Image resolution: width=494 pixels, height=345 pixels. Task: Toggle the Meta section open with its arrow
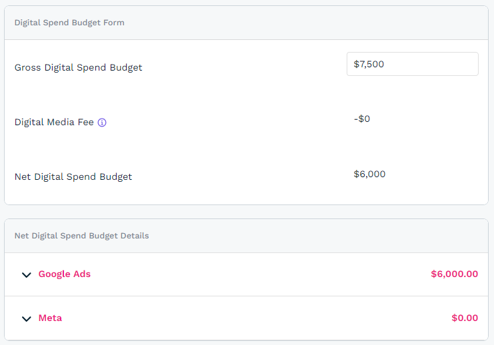pyautogui.click(x=27, y=318)
